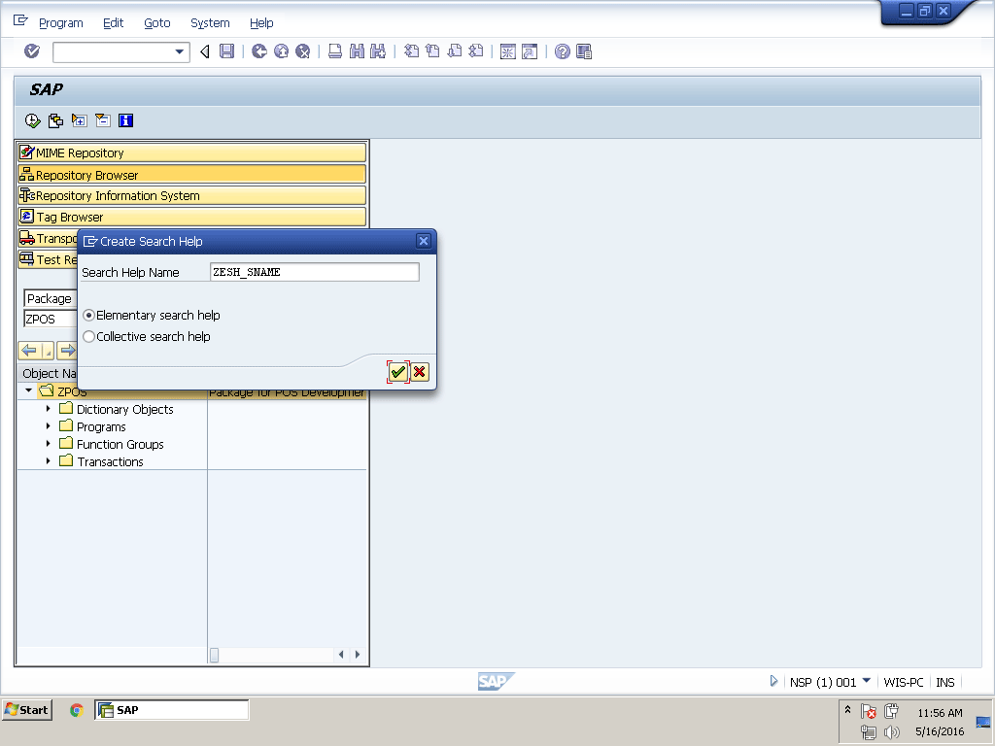995x746 pixels.
Task: Click the blue Information icon
Action: pos(125,120)
